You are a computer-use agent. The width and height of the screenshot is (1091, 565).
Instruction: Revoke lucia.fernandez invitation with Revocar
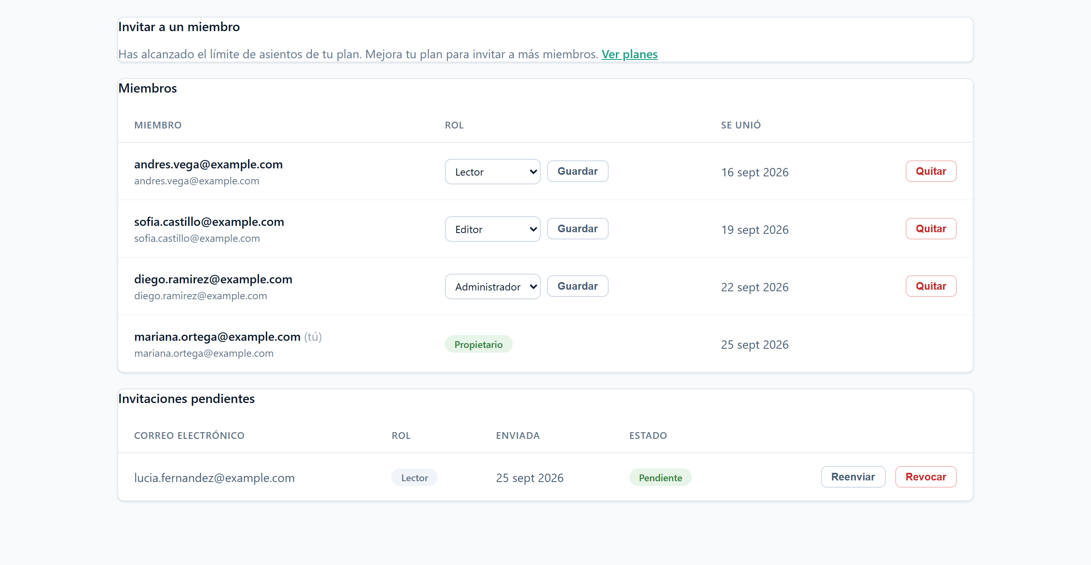(926, 476)
